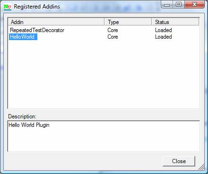
Task: Sort by the Type column header
Action: [128, 22]
